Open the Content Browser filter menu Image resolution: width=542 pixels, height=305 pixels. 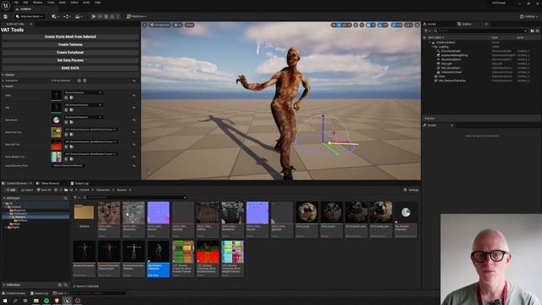pyautogui.click(x=76, y=197)
